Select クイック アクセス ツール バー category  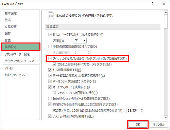[x=21, y=61]
